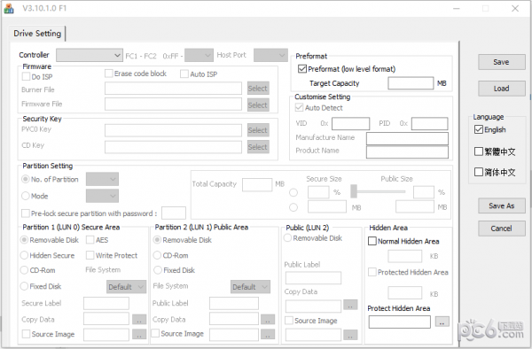This screenshot has width=532, height=349.
Task: Select the Mode radio button
Action: (x=26, y=196)
